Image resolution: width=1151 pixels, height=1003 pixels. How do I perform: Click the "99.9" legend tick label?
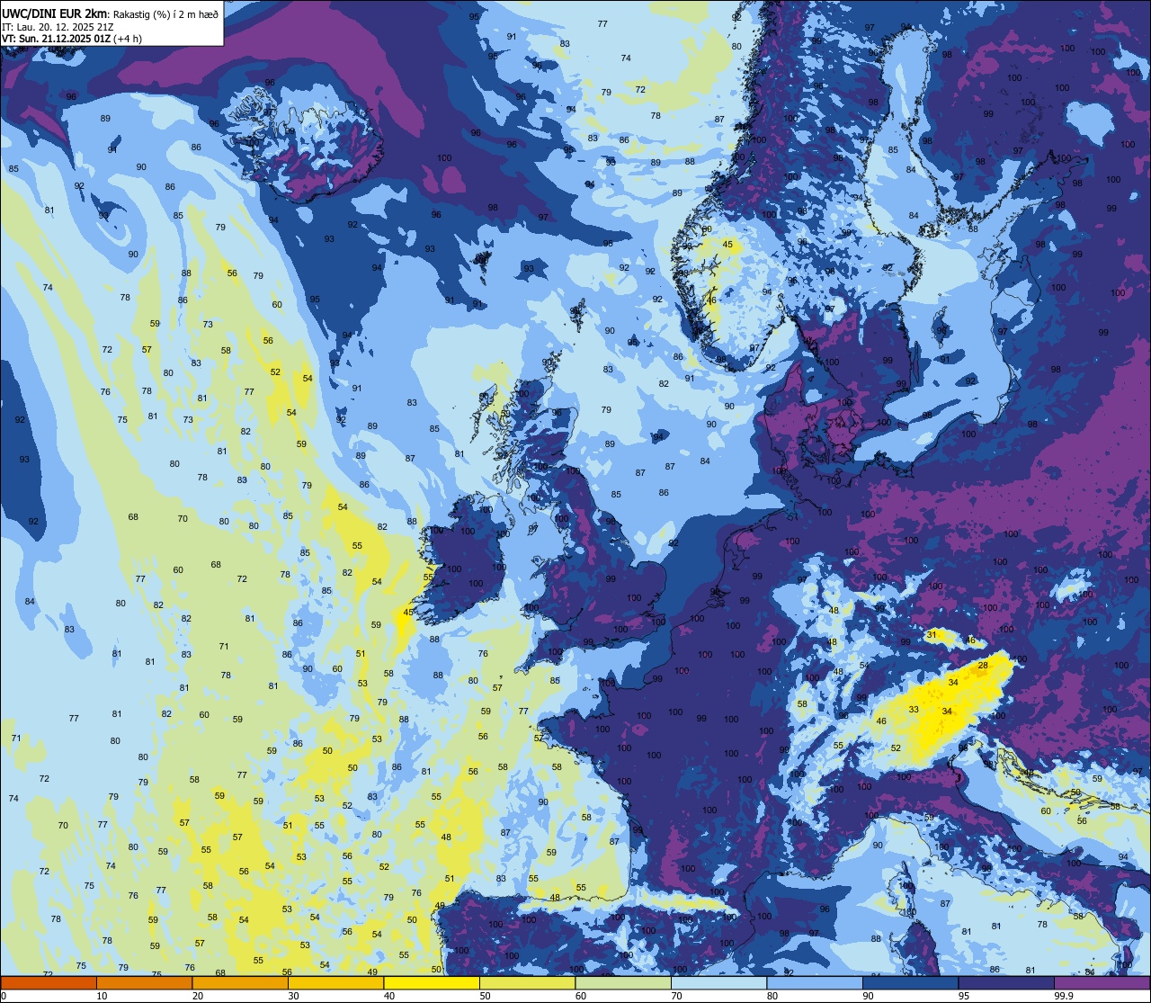tap(1065, 995)
